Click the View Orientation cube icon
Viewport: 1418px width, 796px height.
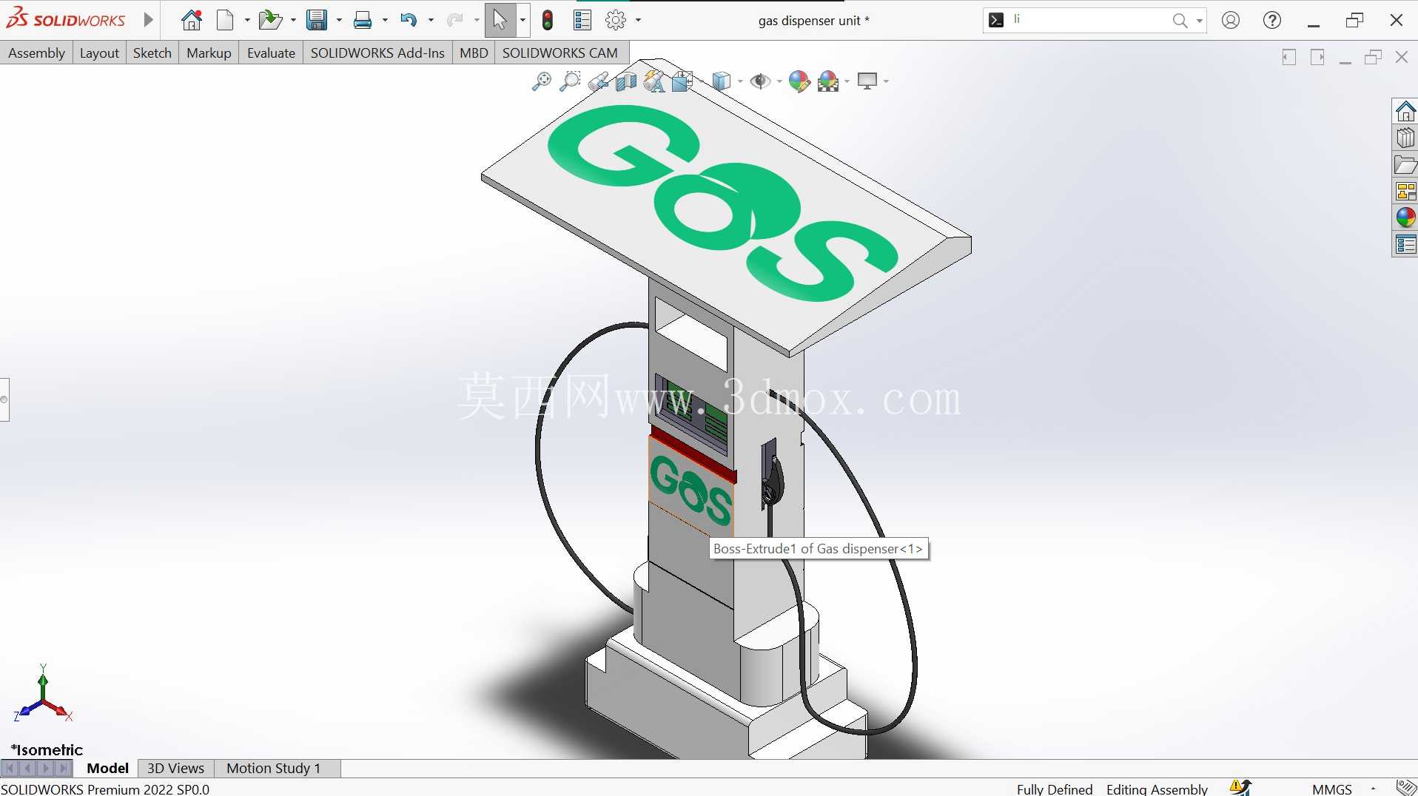click(x=682, y=81)
